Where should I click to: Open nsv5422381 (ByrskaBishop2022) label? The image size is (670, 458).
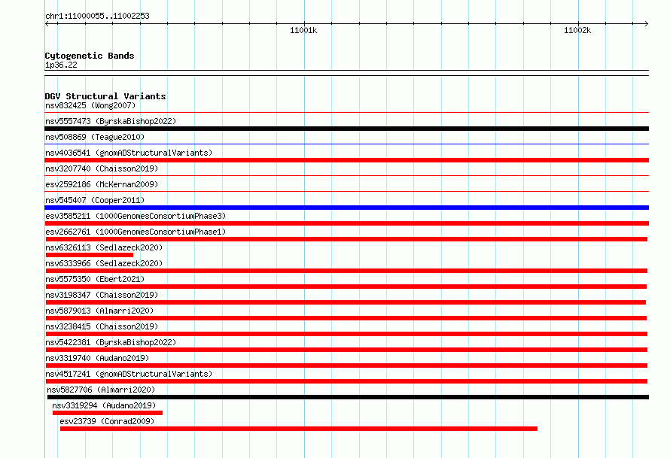pyautogui.click(x=111, y=342)
